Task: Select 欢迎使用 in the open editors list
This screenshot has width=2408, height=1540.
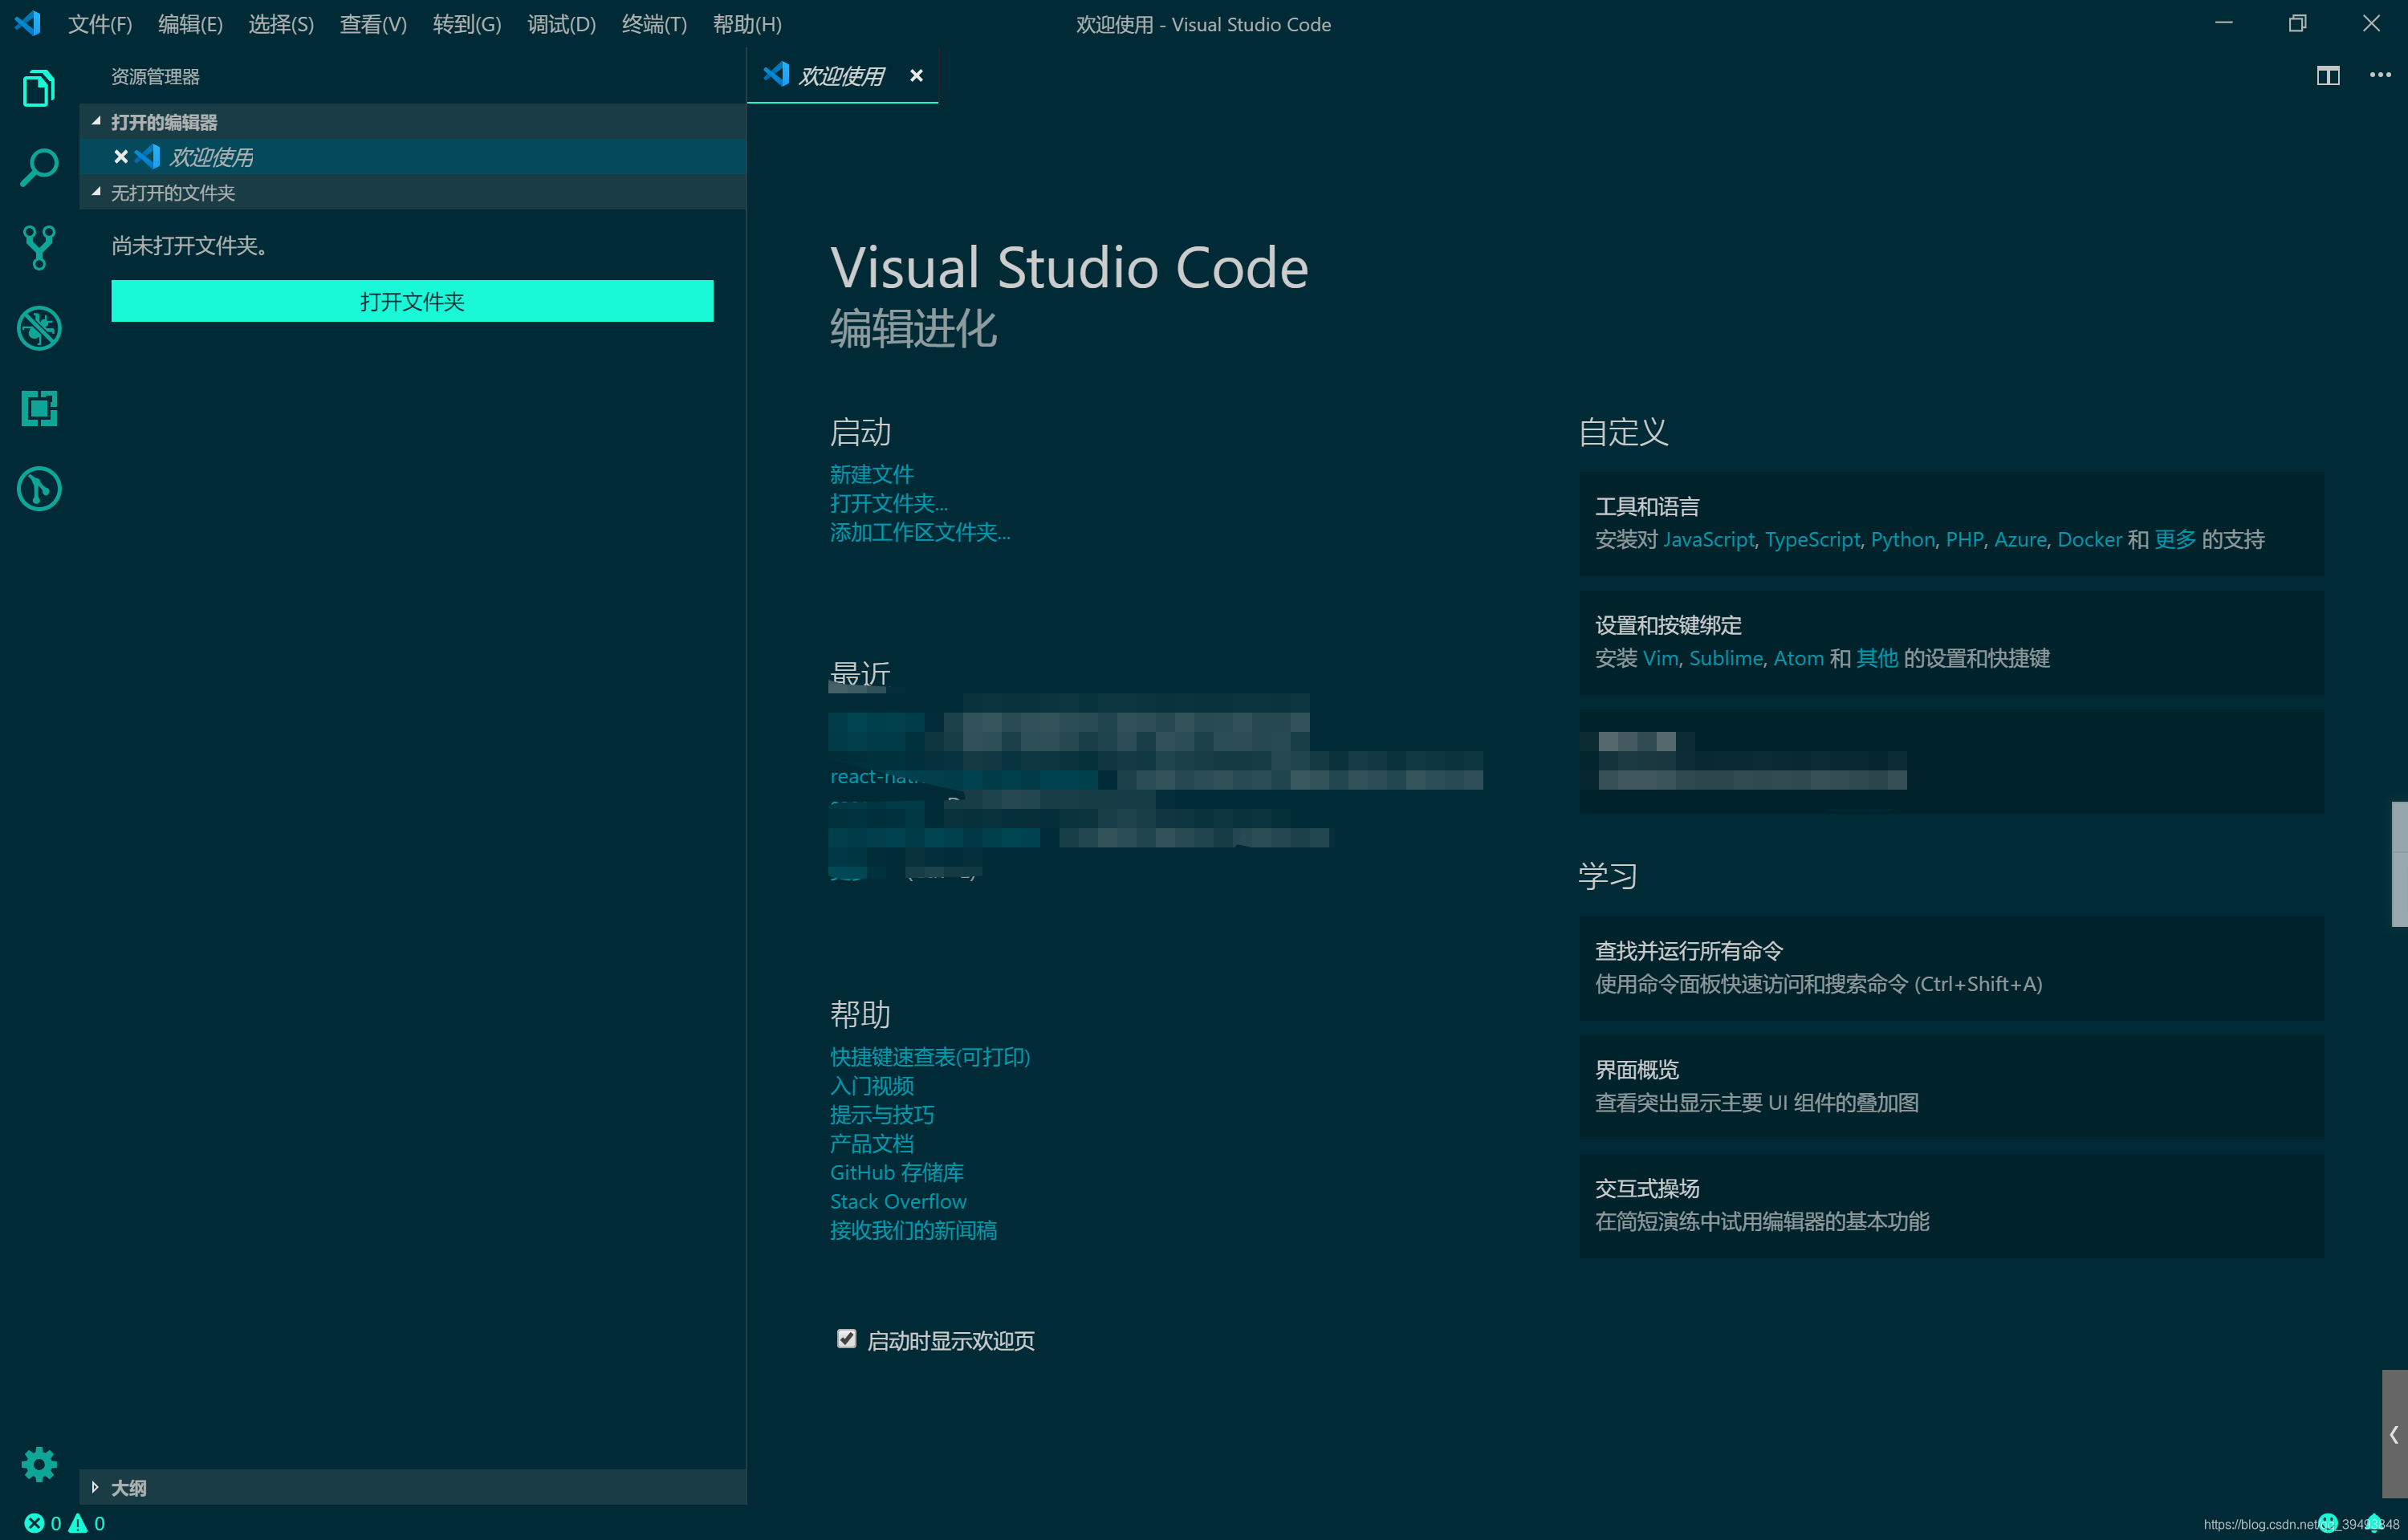Action: [x=412, y=156]
